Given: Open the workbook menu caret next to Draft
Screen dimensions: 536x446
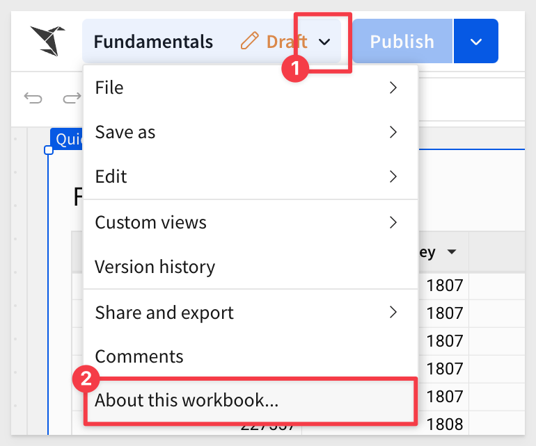Looking at the screenshot, I should [324, 42].
